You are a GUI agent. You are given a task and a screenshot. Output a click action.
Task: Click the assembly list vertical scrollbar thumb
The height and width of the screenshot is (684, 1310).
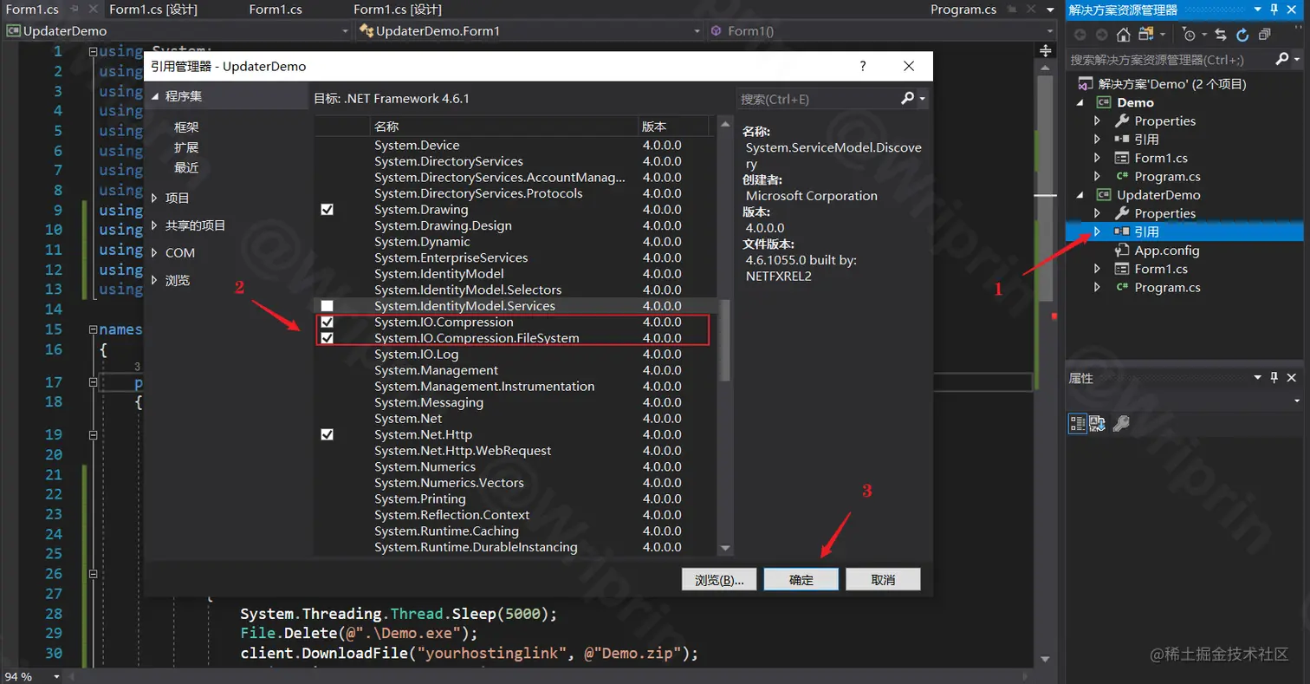click(x=725, y=340)
